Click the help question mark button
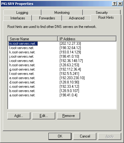Image resolution: width=124 pixels, height=143 pixels. [114, 4]
